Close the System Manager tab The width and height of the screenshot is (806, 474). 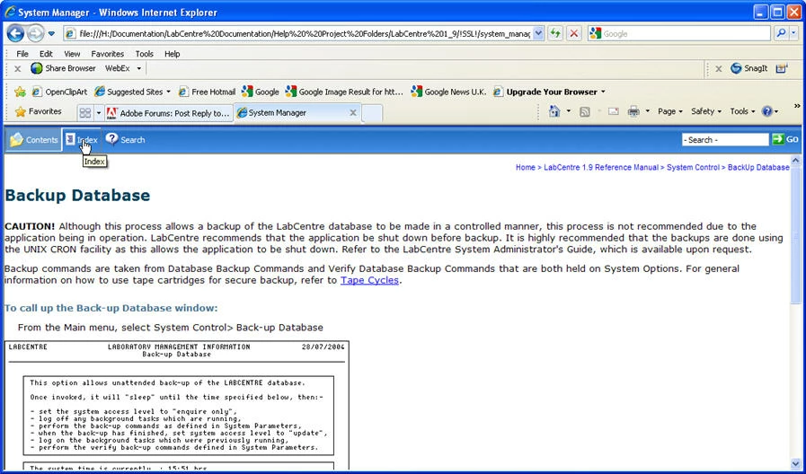353,113
